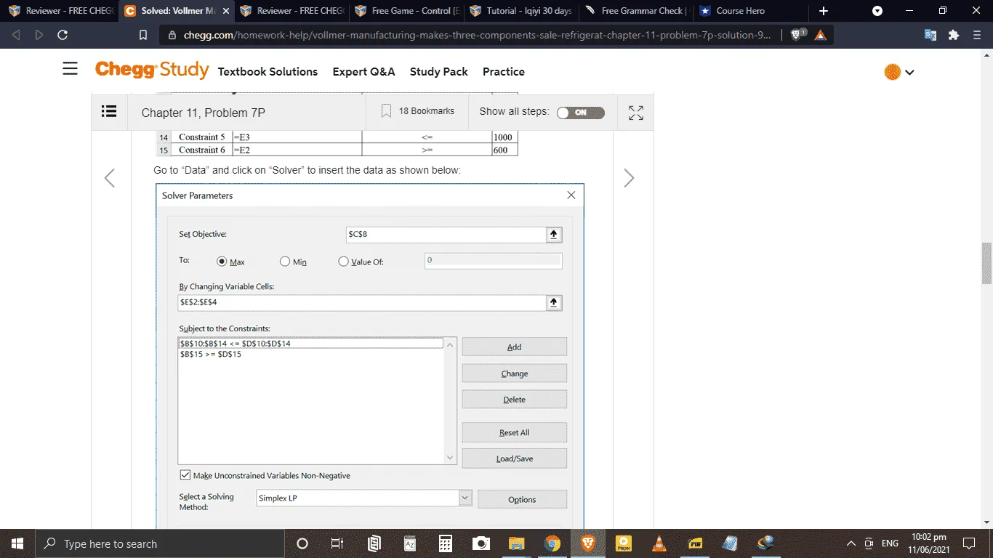Go back in browser history

click(x=17, y=35)
